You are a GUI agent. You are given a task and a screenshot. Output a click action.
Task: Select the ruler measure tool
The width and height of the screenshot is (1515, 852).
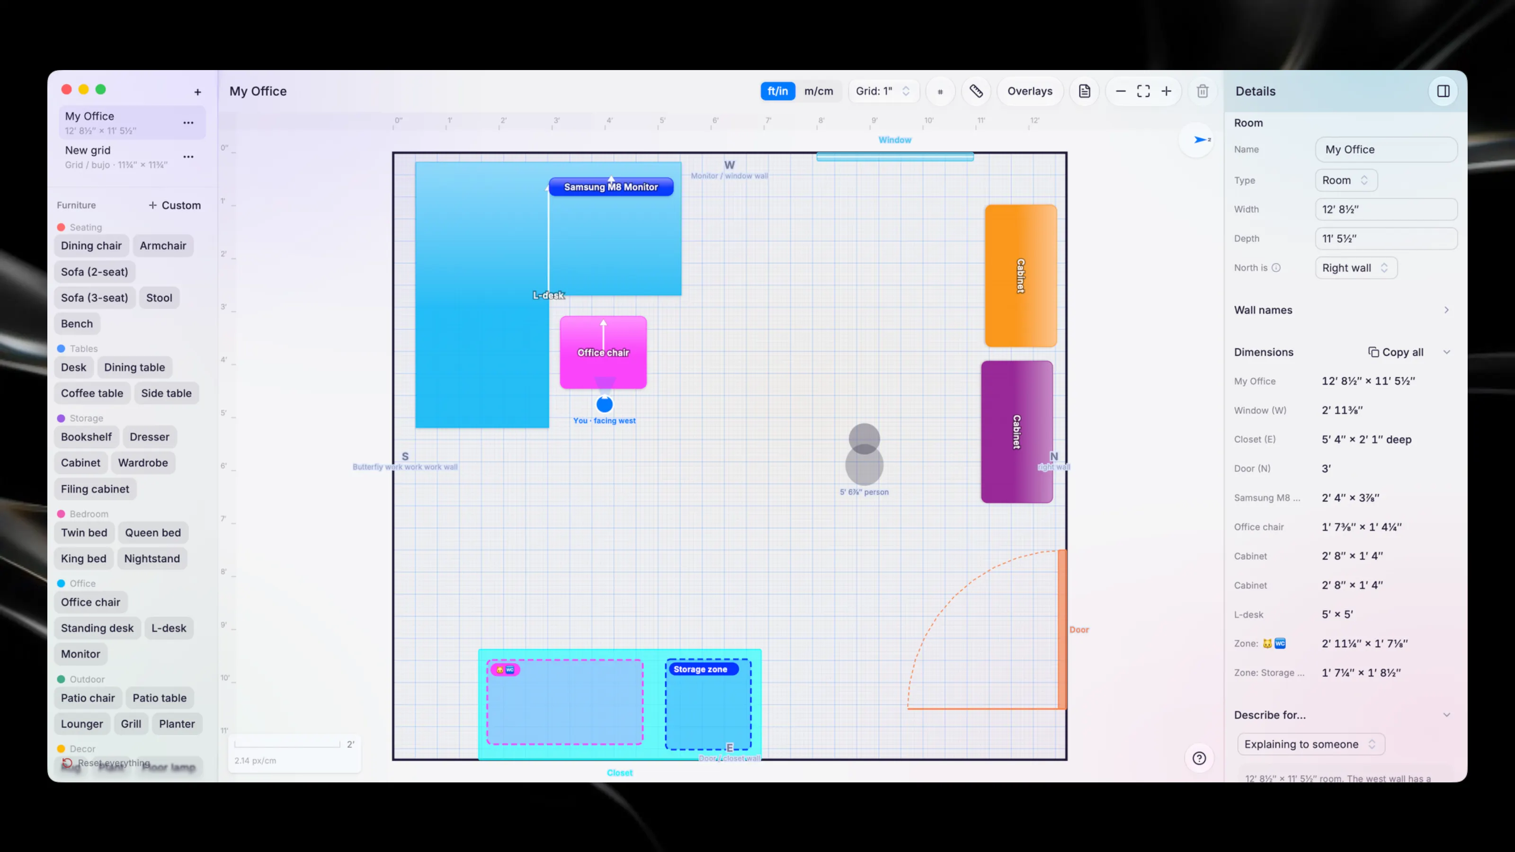point(976,91)
